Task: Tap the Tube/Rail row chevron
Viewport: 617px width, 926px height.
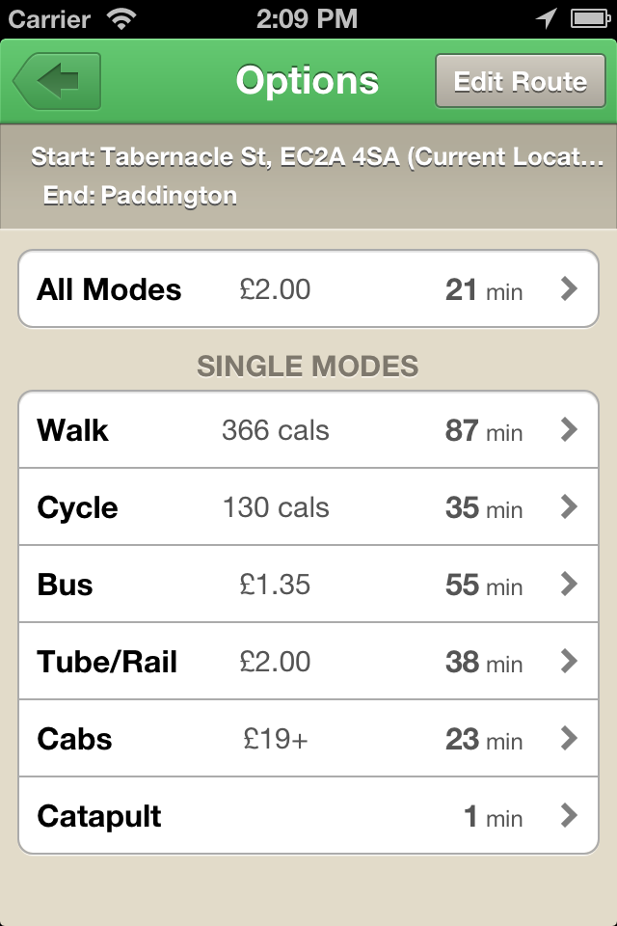Action: [569, 661]
